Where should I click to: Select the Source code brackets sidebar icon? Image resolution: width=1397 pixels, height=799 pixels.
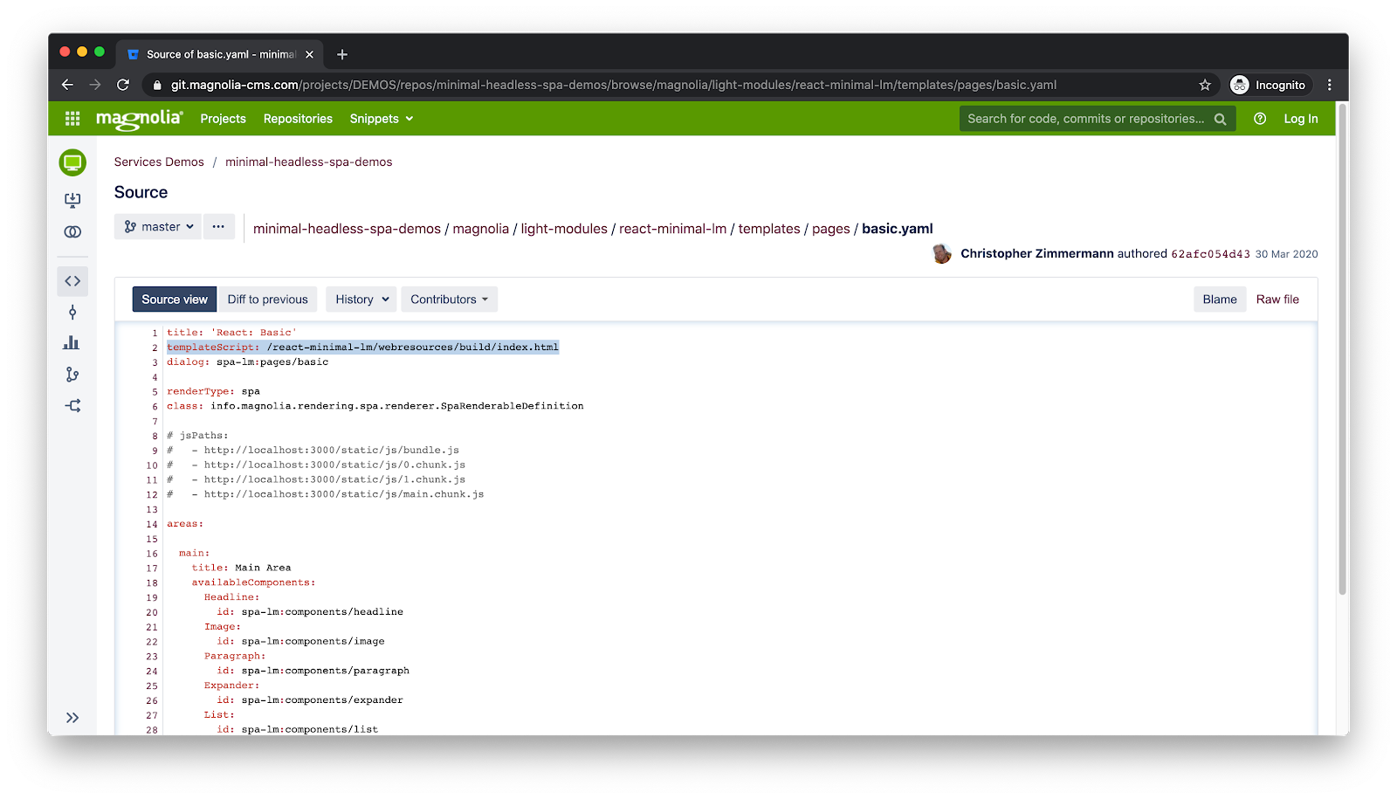pyautogui.click(x=72, y=281)
